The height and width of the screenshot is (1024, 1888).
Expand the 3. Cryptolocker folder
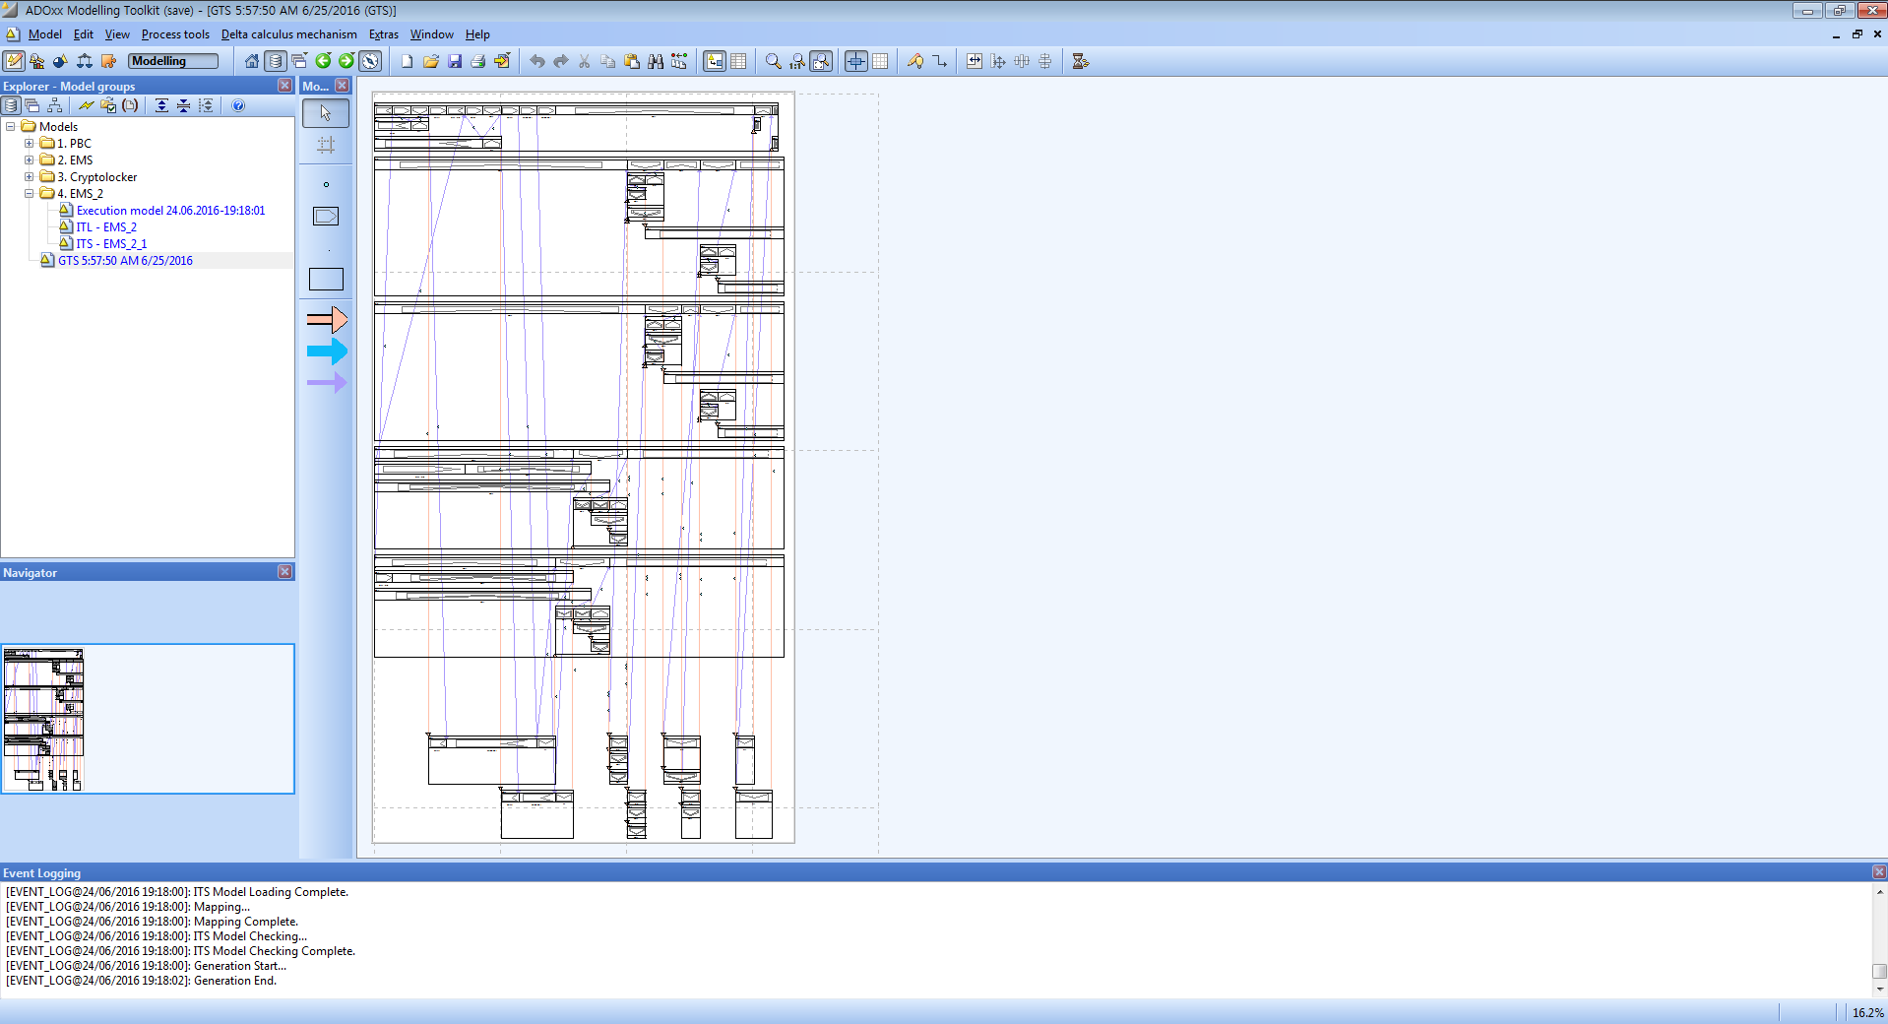[30, 176]
